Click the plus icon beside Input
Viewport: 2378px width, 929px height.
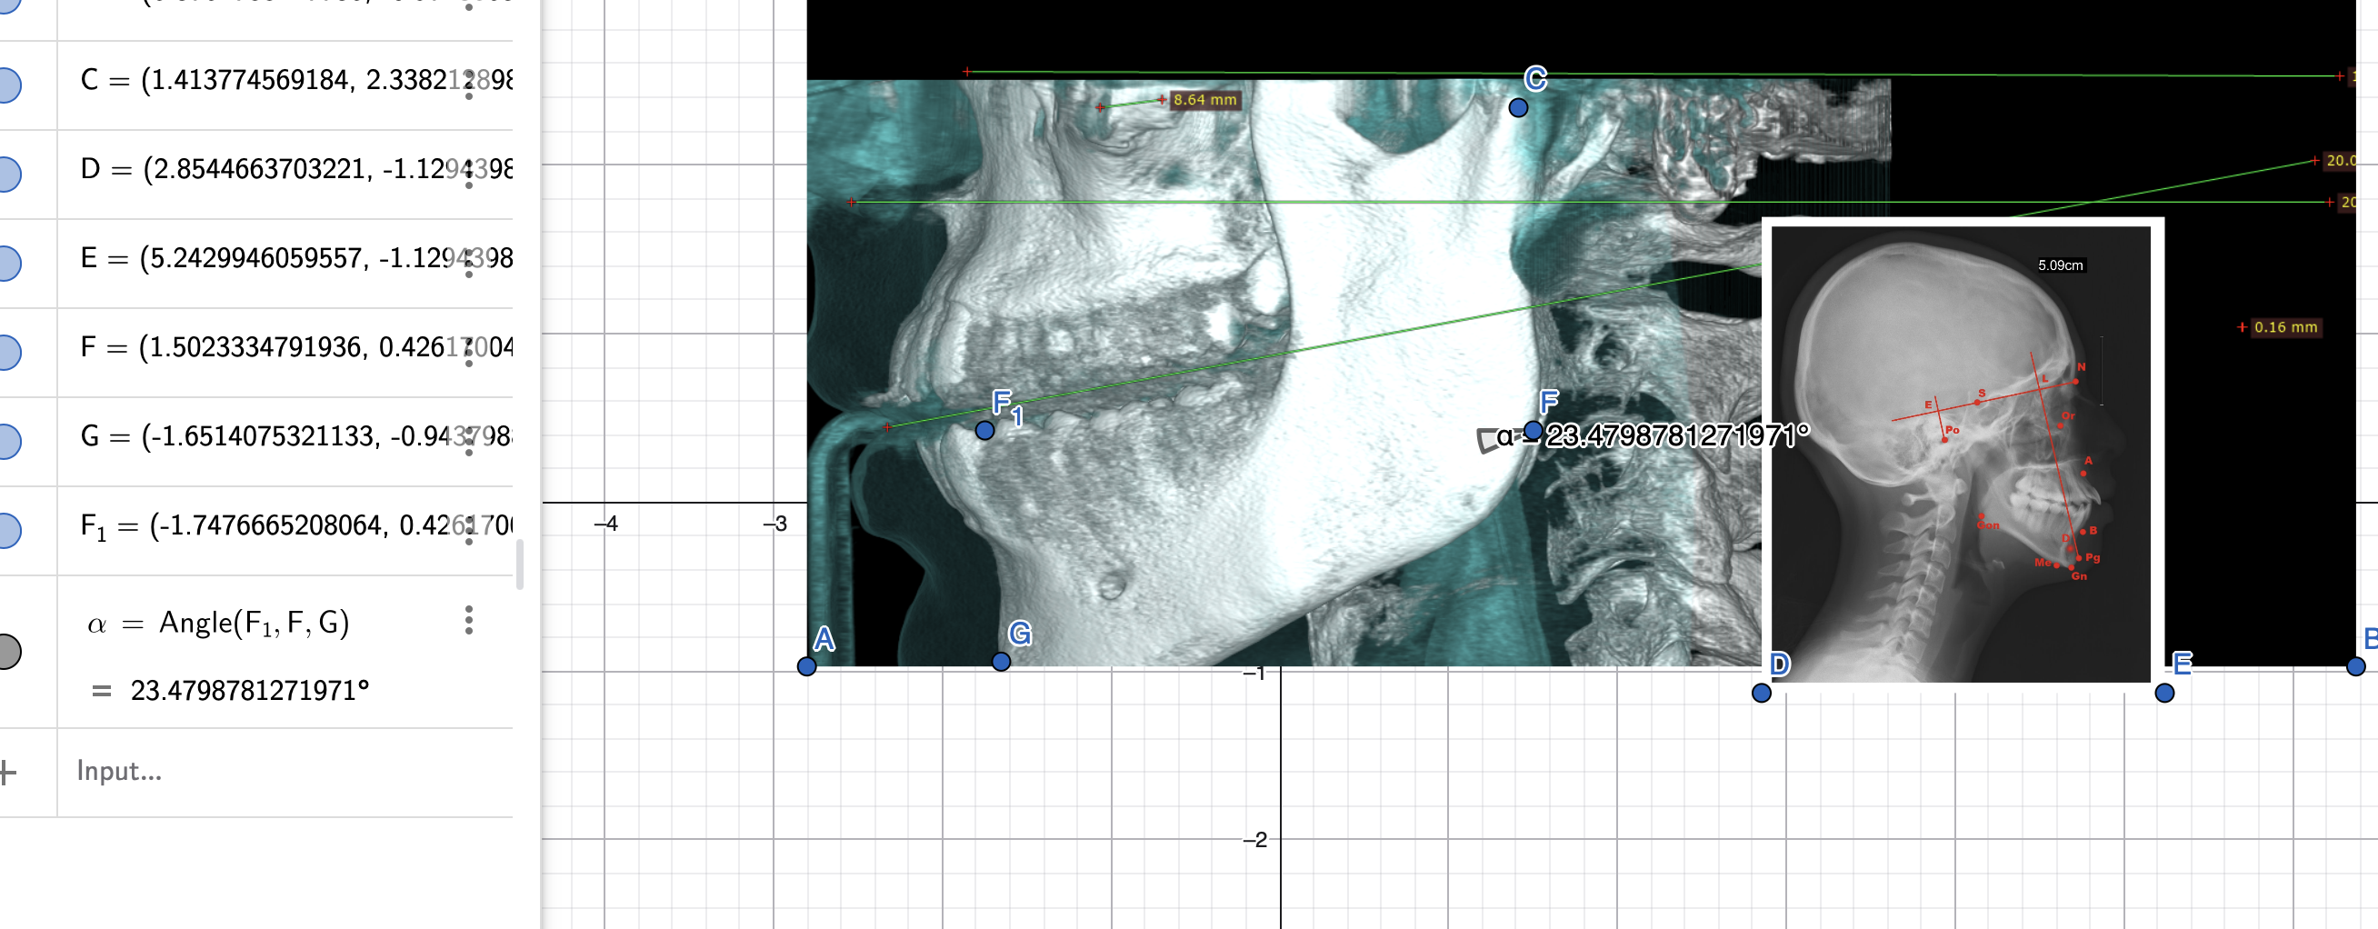8,772
